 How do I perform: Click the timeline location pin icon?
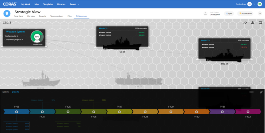(x=261, y=92)
